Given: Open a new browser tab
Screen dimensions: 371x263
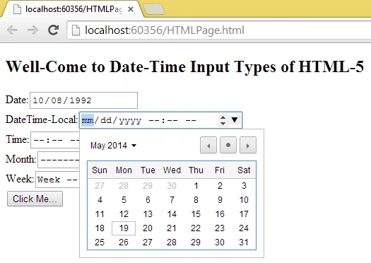Looking at the screenshot, I should 154,9.
